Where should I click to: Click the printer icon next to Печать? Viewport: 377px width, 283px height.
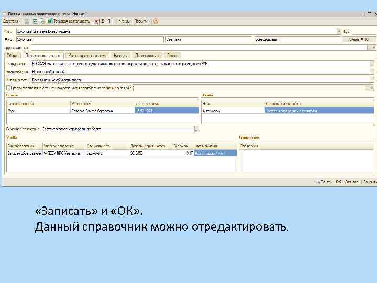tap(318, 182)
